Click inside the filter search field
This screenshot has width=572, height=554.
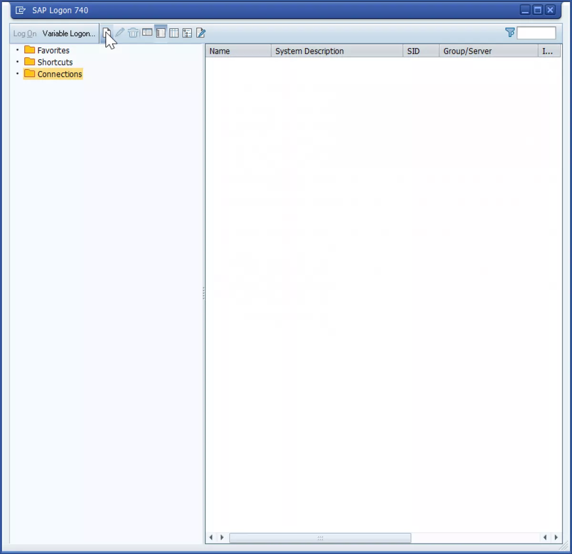[536, 33]
